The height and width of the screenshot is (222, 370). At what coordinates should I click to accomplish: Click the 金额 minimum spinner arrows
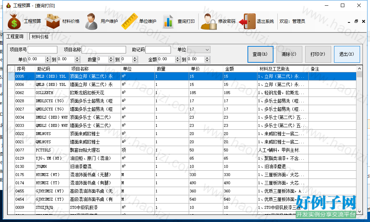(178, 59)
